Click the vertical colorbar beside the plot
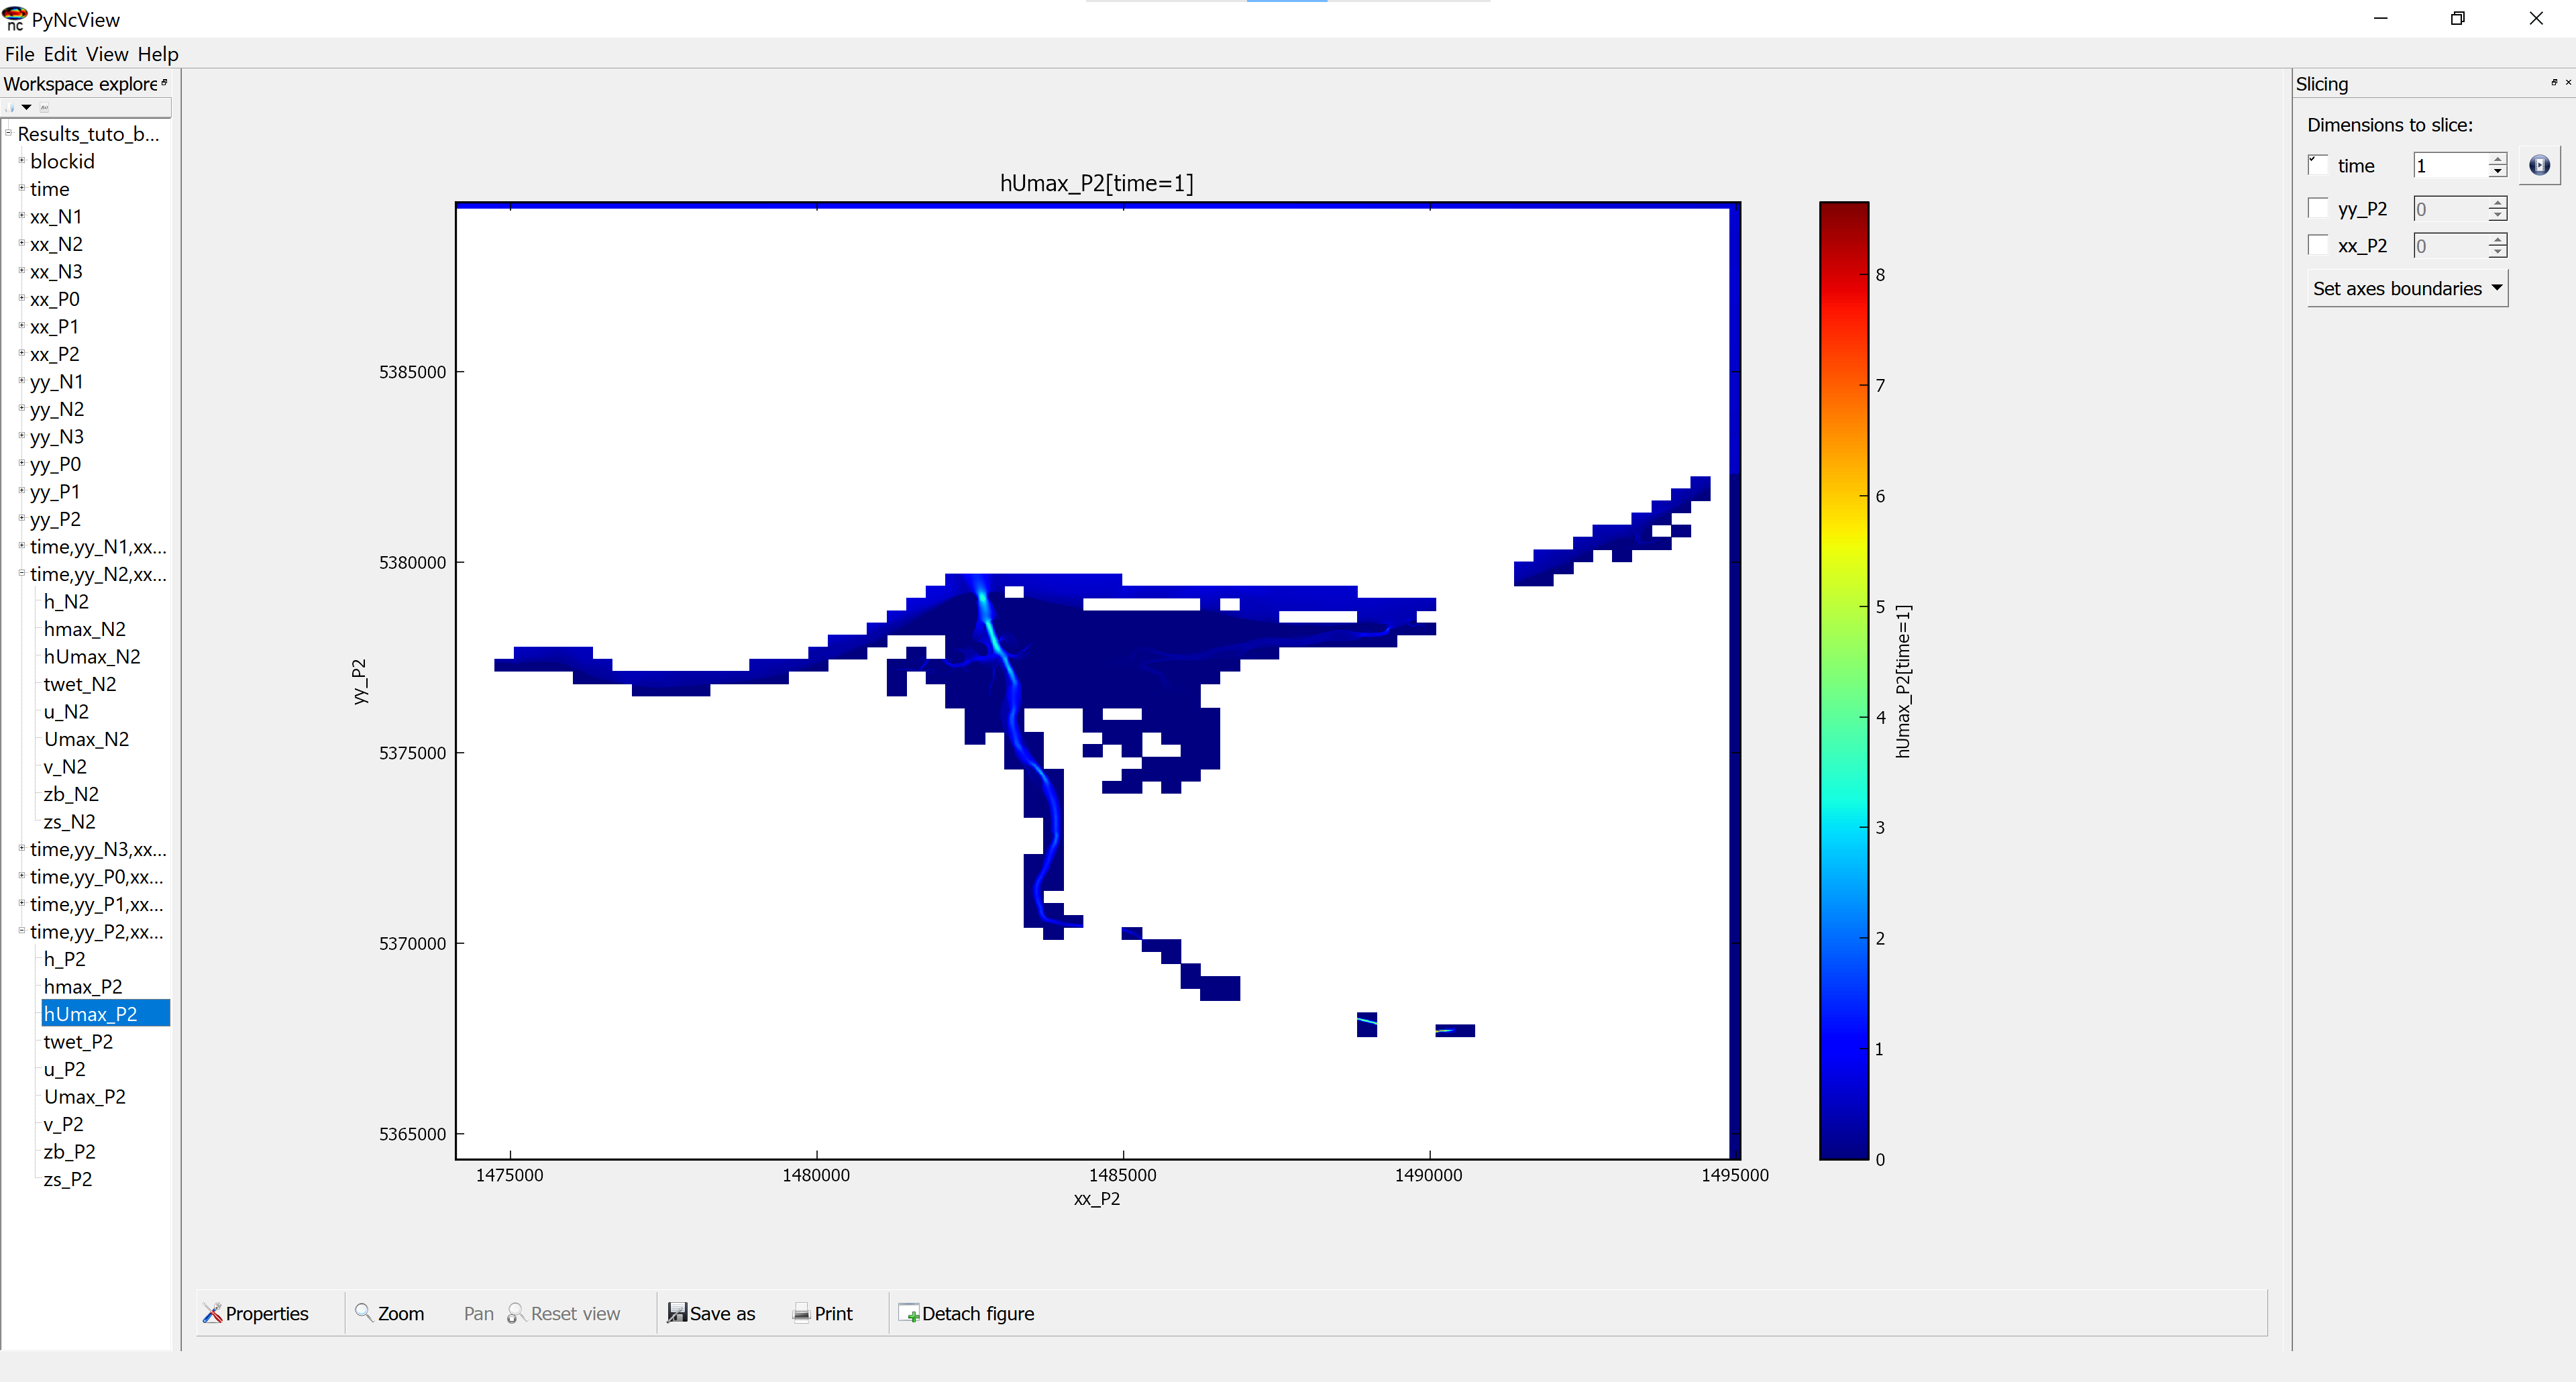 click(x=1843, y=680)
